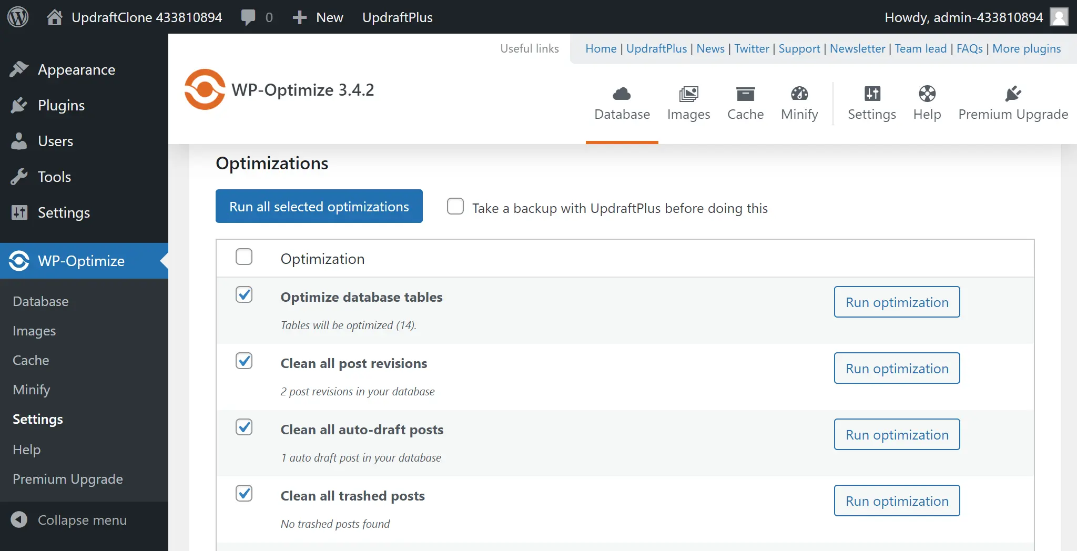Open the News useful link
The image size is (1077, 551).
pyautogui.click(x=710, y=48)
